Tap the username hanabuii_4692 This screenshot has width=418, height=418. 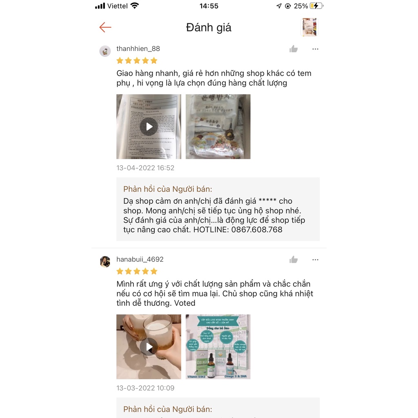coord(140,259)
